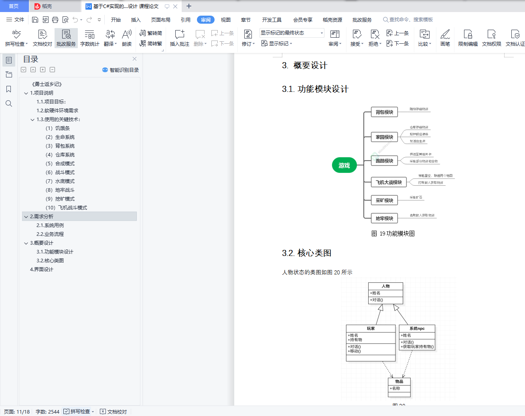Collapse the 1.3.使用的关键技术 outline node
This screenshot has height=416, width=525.
point(32,120)
